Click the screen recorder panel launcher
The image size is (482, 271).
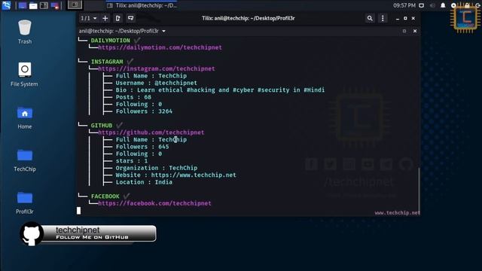coord(55,5)
